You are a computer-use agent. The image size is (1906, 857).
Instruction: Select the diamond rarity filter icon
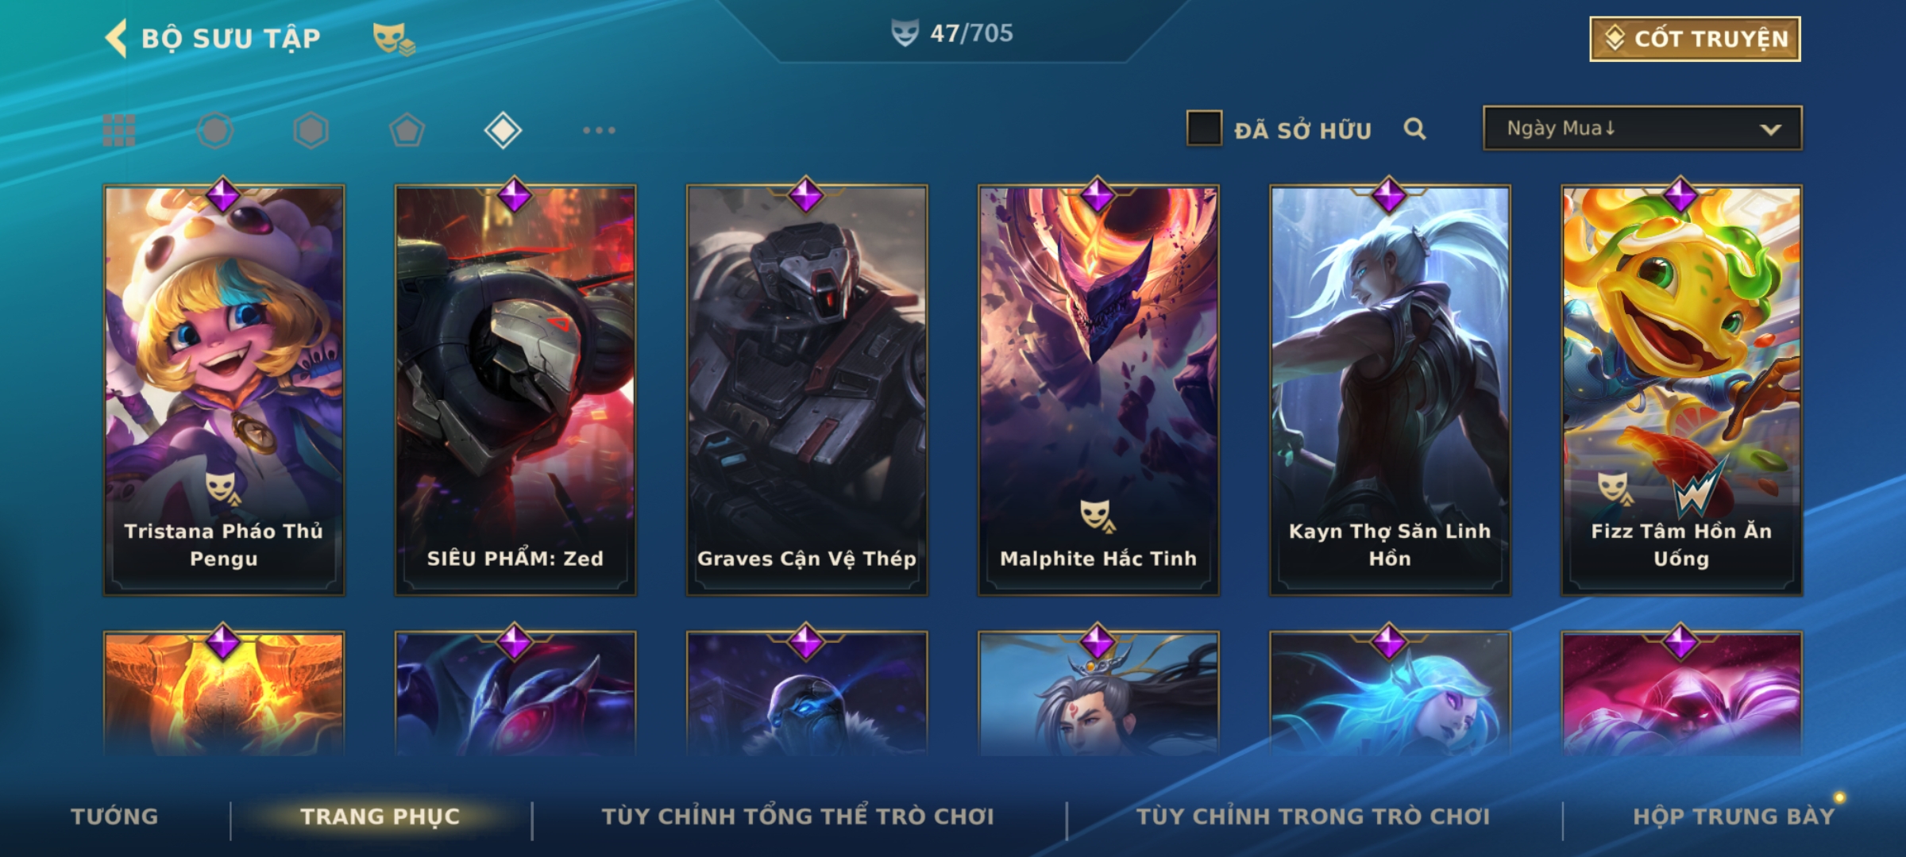click(x=503, y=130)
